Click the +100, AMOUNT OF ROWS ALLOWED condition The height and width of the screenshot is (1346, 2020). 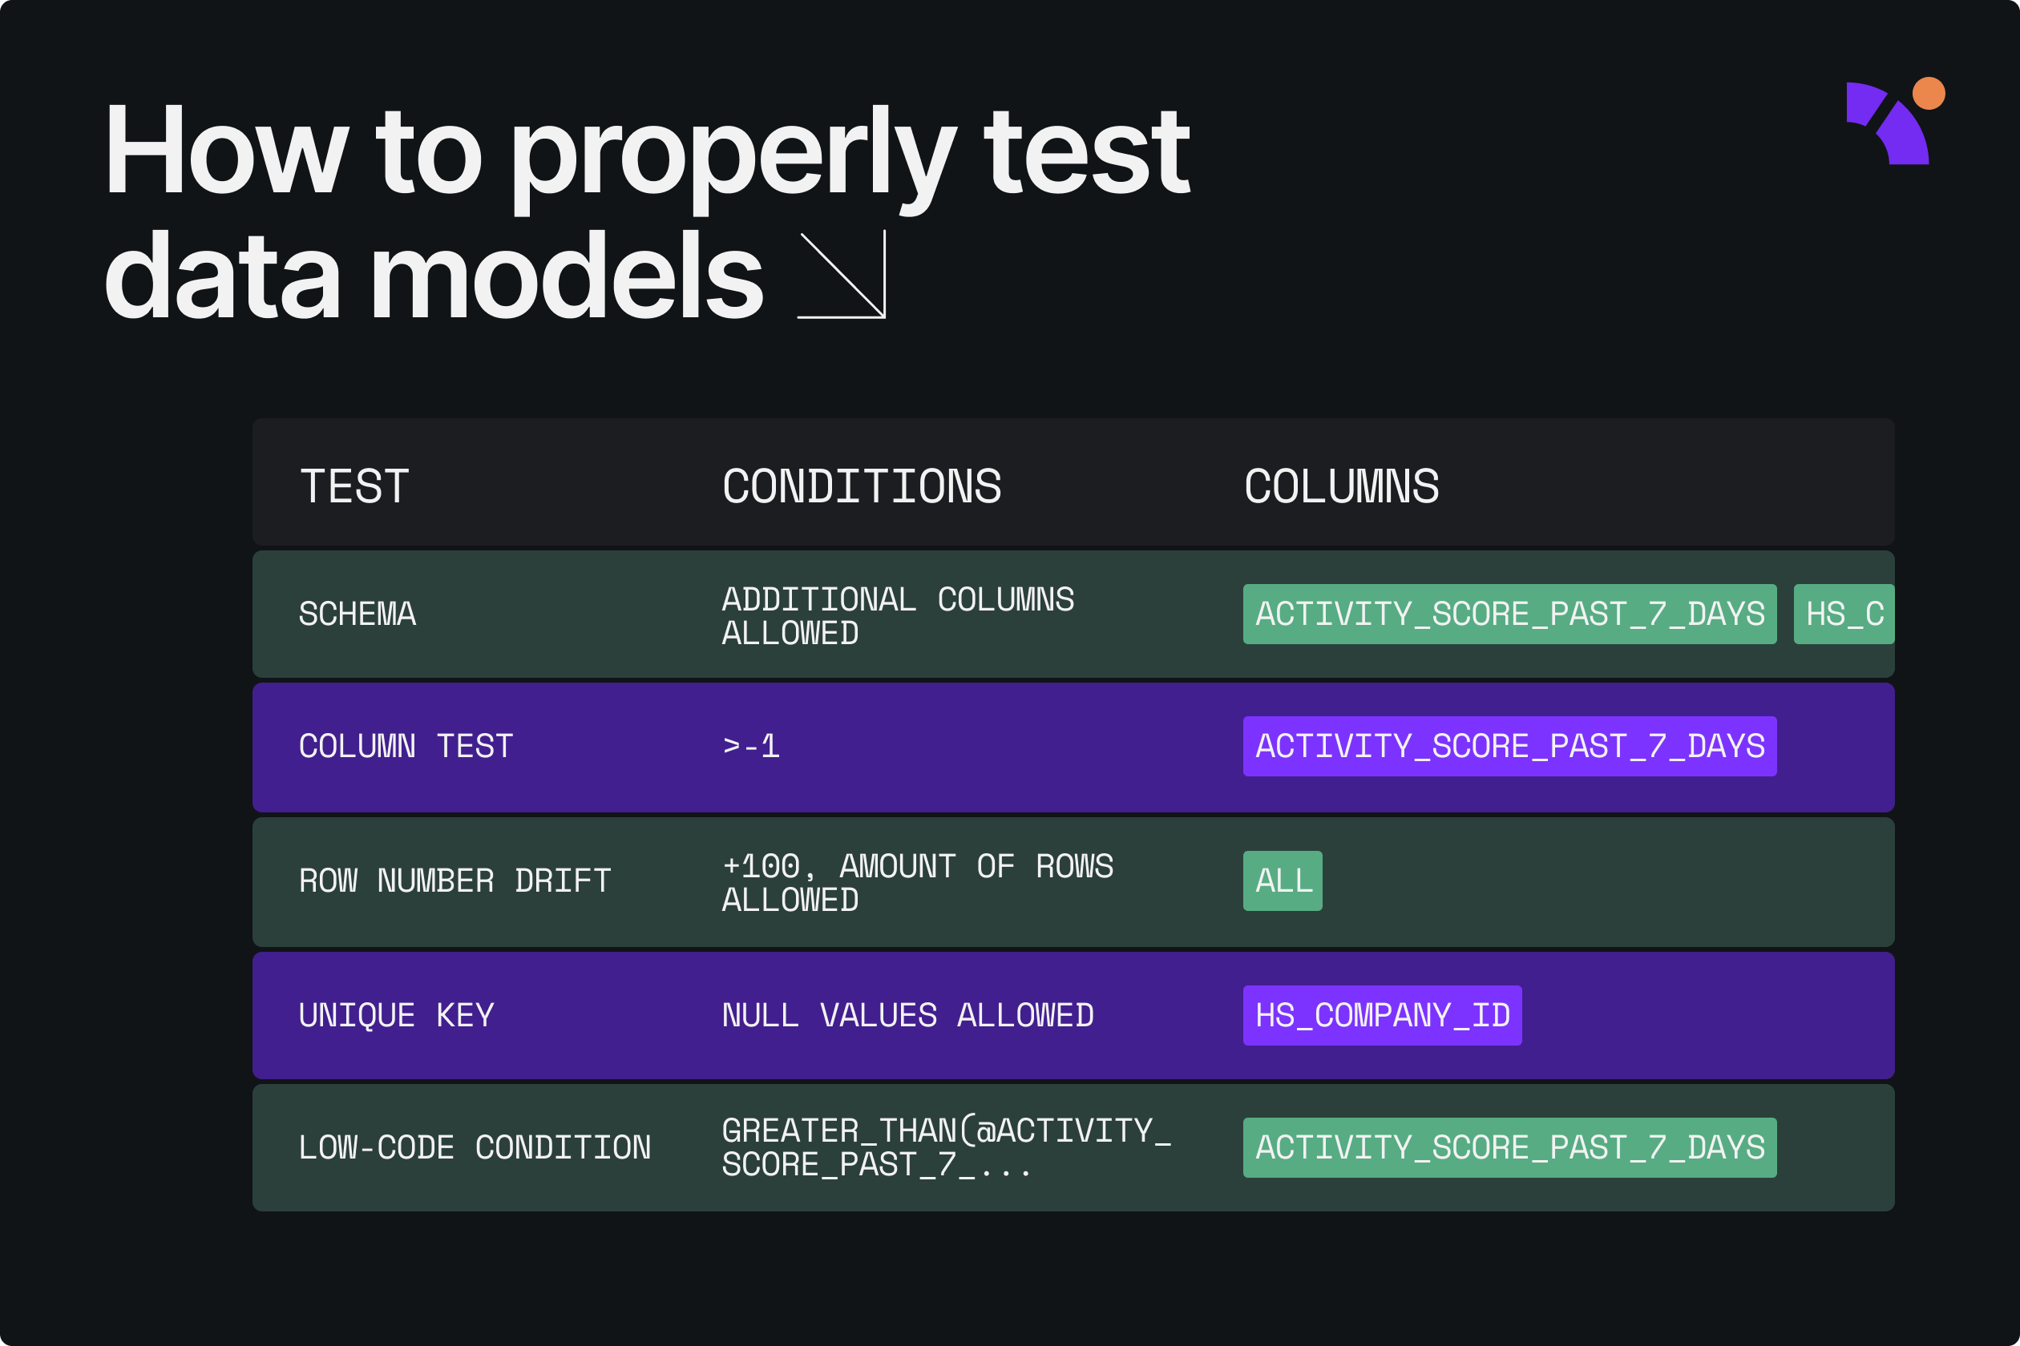[917, 883]
